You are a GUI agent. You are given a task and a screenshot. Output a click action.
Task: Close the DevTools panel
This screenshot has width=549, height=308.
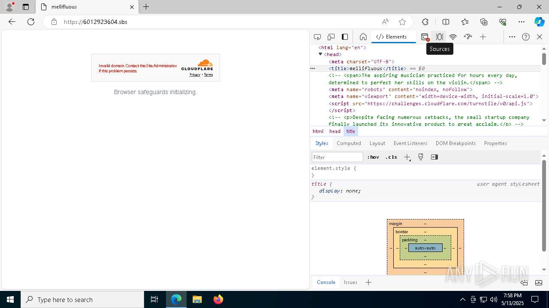[x=540, y=37]
